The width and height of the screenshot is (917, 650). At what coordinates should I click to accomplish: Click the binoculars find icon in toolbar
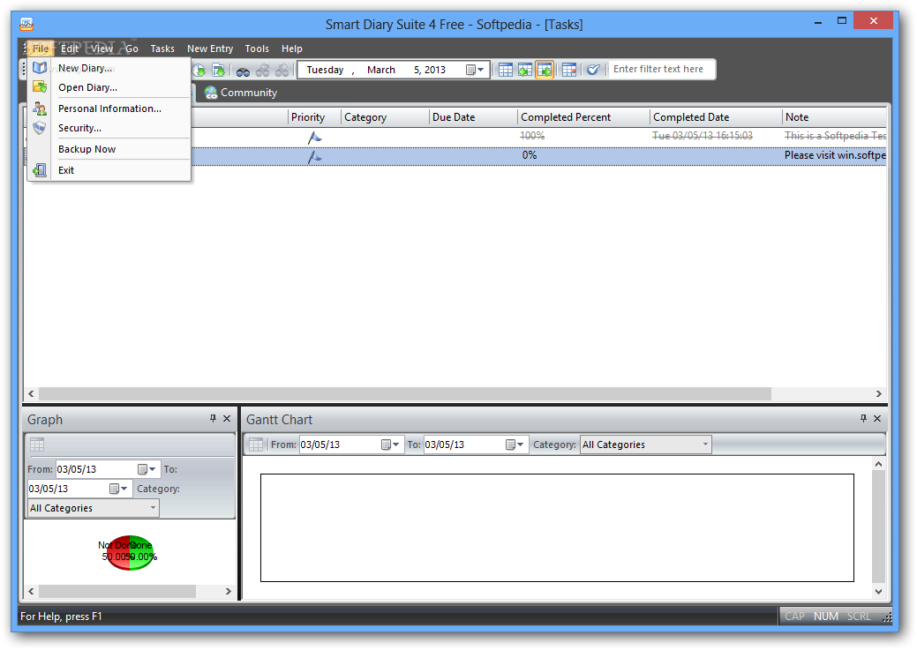(243, 71)
